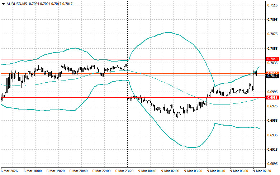Click the 0.7115 price axis value
The height and width of the screenshot is (175, 280).
coord(272,5)
